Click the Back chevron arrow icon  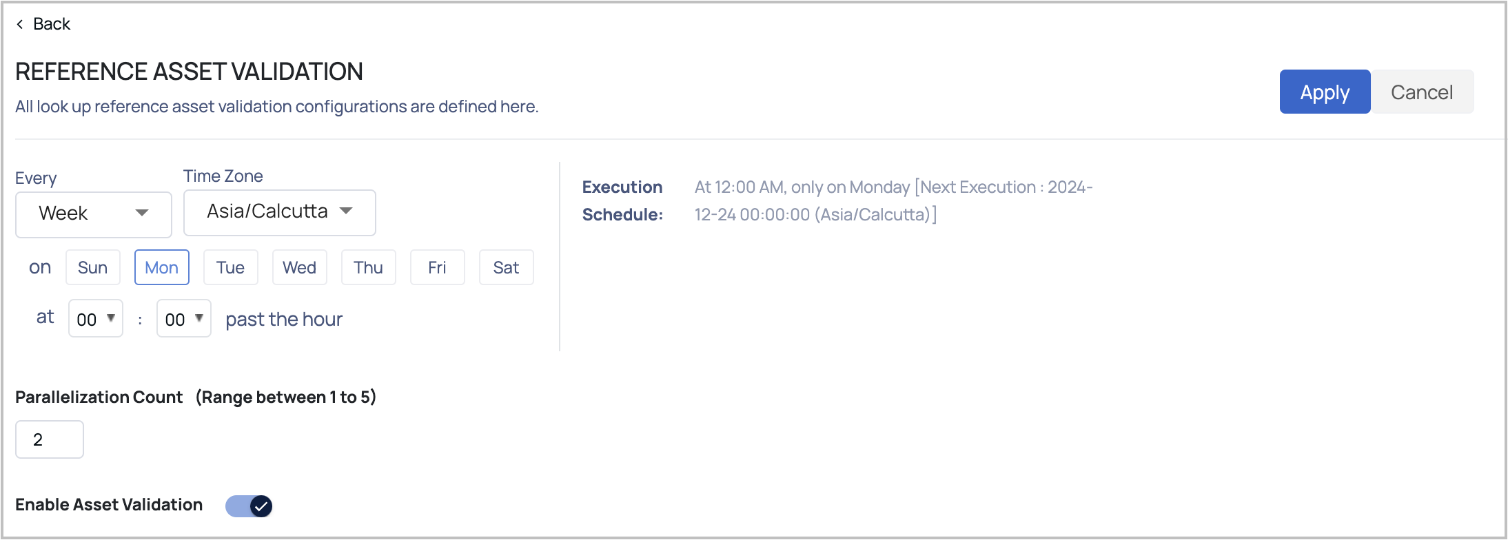(x=20, y=24)
